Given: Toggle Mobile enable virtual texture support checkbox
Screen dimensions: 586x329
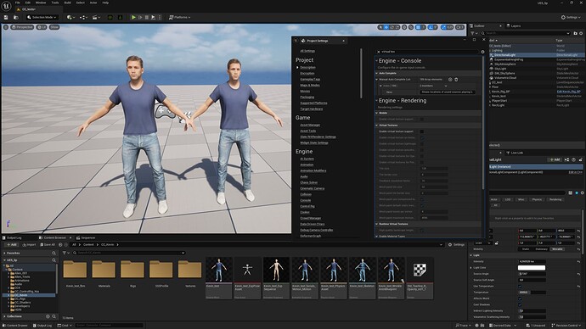Looking at the screenshot, I should [x=421, y=119].
